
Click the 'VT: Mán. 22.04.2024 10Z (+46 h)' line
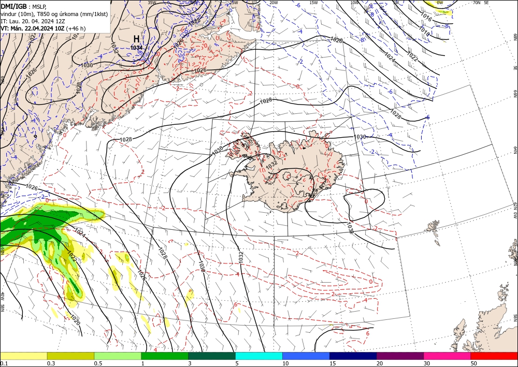click(x=43, y=28)
